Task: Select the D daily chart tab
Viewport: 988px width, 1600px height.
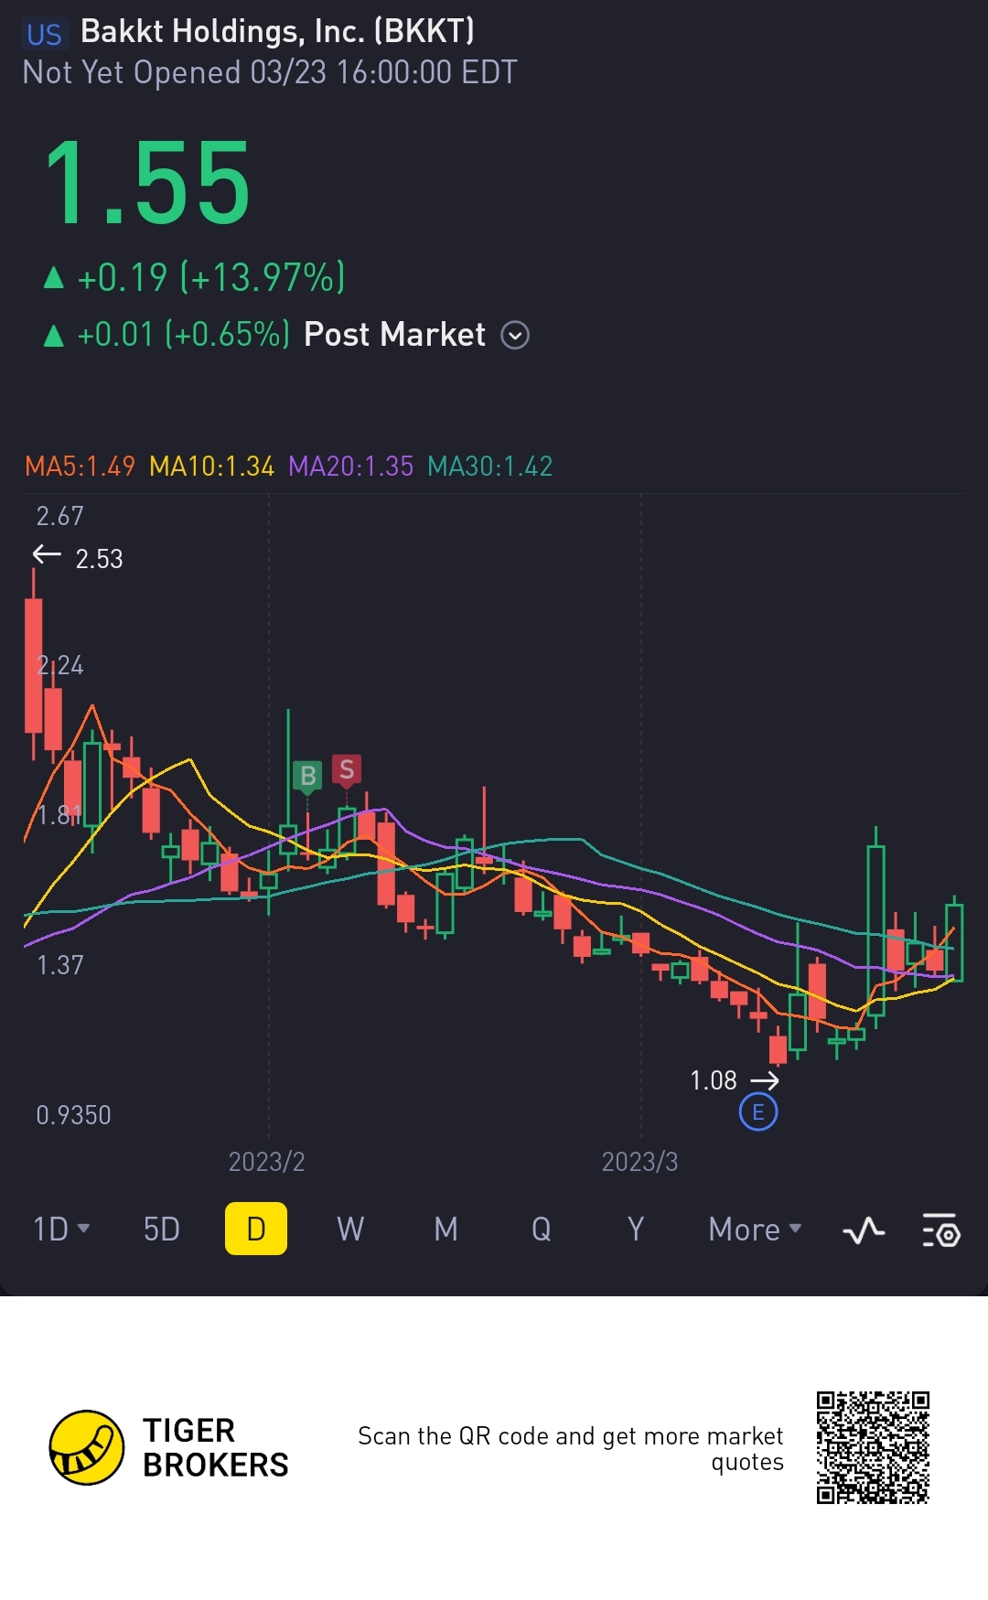Action: [256, 1229]
